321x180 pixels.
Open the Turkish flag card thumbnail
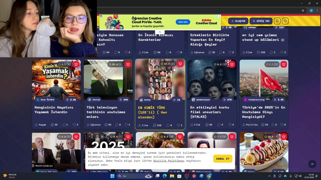click(264, 79)
